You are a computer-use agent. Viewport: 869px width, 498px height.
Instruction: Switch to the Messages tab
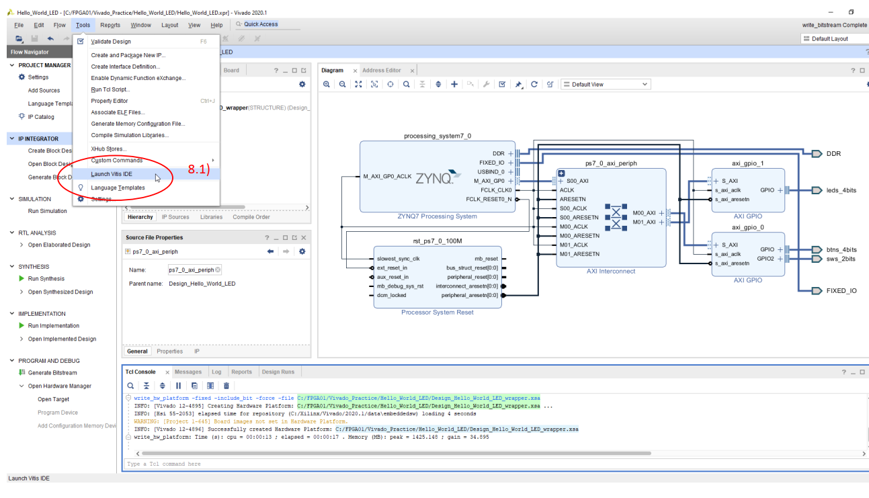point(188,372)
